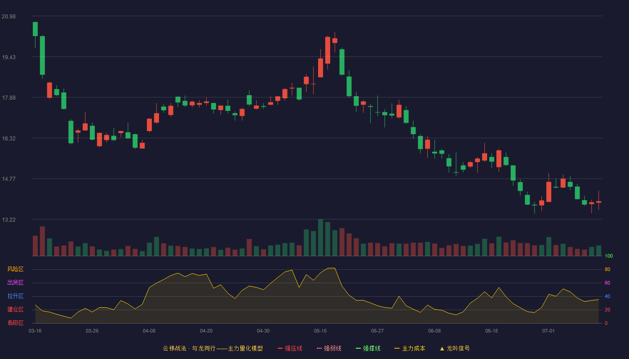This screenshot has height=359, width=629.
Task: Click the 建仓区 zone label
Action: pos(15,310)
